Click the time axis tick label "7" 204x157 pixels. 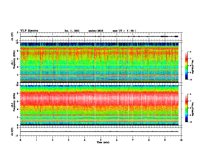pyautogui.click(x=133, y=140)
